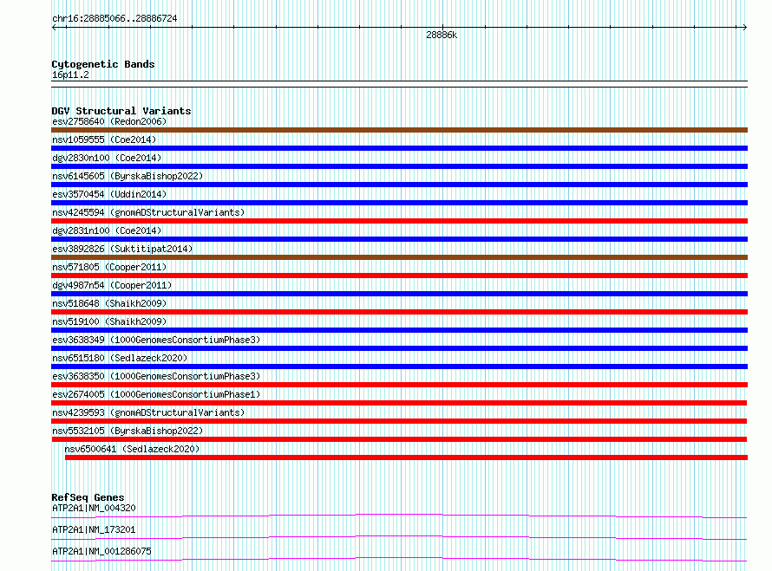Click the chr16:28885066..28886724 coordinate label
Viewport: 772px width, 571px height.
click(x=114, y=19)
